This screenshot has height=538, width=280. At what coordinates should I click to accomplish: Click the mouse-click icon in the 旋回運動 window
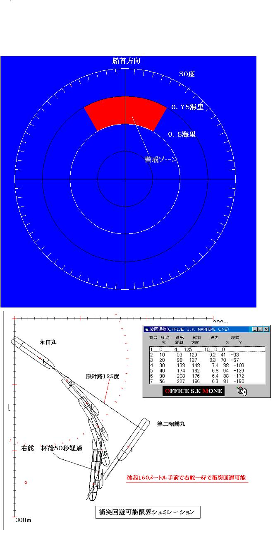click(243, 391)
